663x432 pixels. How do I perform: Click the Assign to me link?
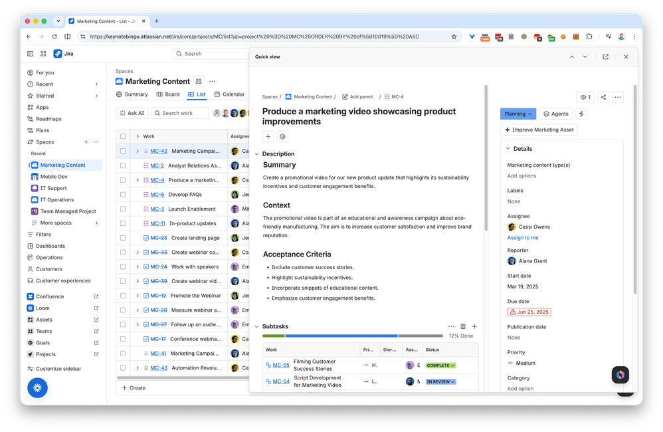click(523, 238)
